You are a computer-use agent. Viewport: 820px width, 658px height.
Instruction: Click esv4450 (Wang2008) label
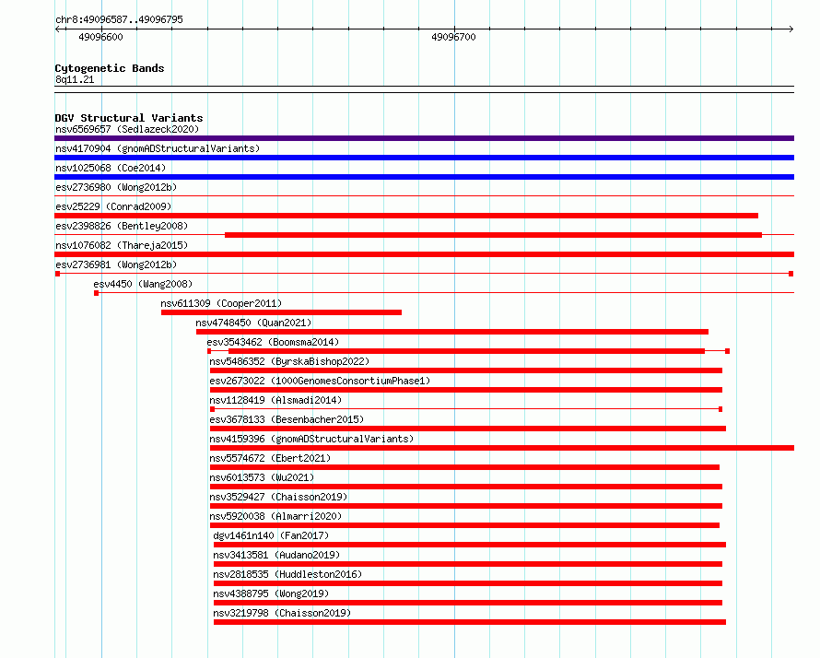pos(143,284)
